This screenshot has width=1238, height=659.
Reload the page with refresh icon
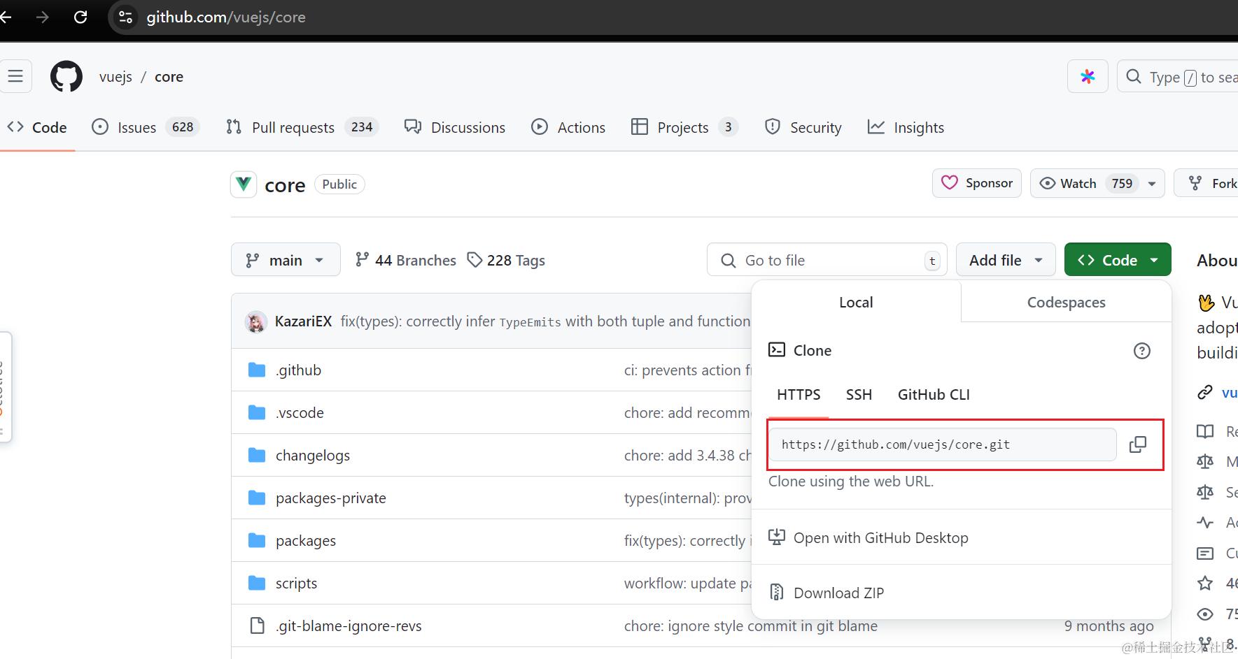click(80, 17)
